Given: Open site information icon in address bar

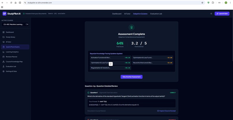Looking at the screenshot, I should [x=25, y=3].
